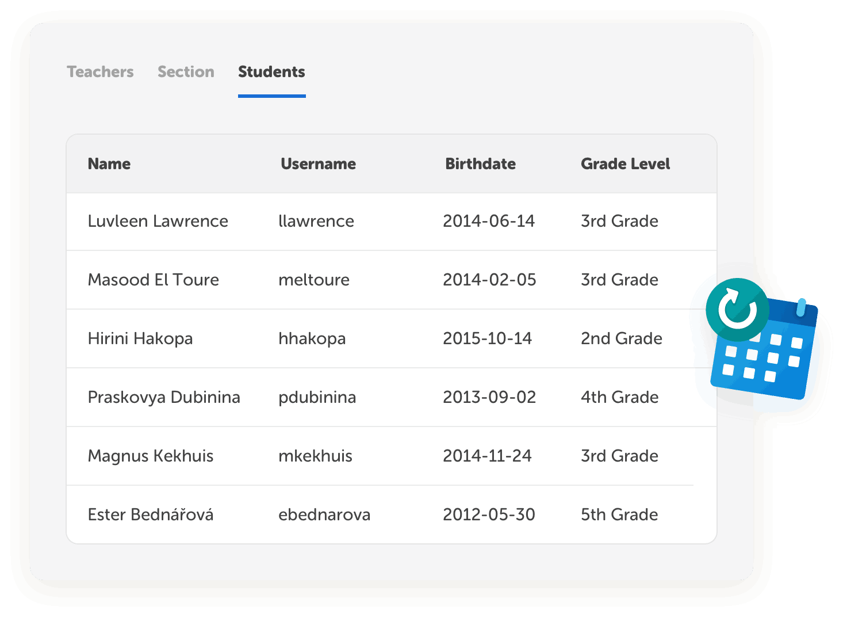Choose the Ester Bednářová row
The height and width of the screenshot is (617, 843).
(151, 515)
